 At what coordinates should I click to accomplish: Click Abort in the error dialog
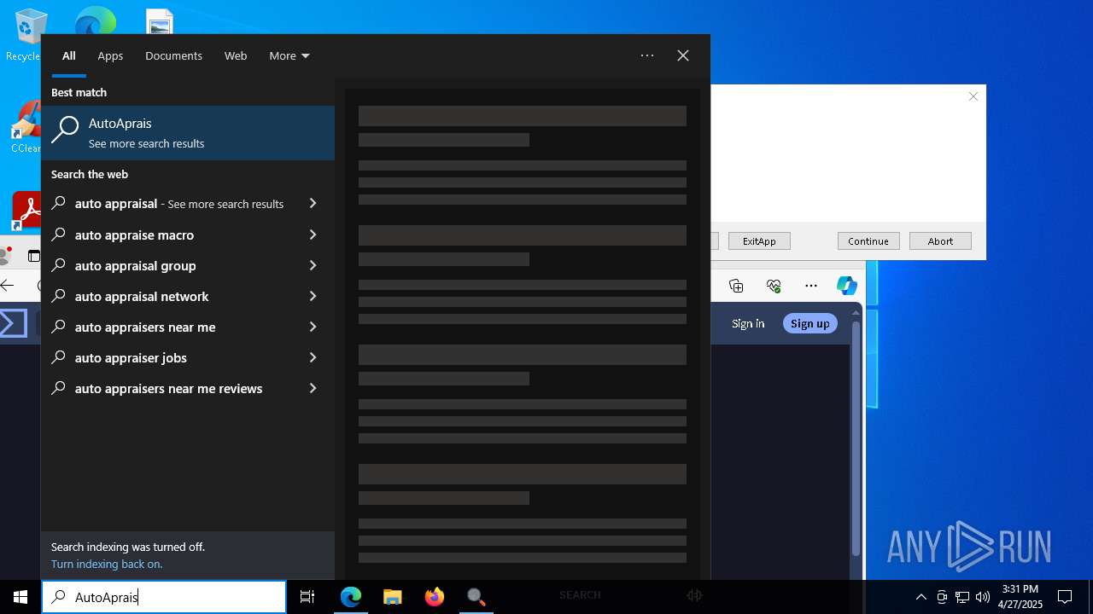pyautogui.click(x=940, y=241)
